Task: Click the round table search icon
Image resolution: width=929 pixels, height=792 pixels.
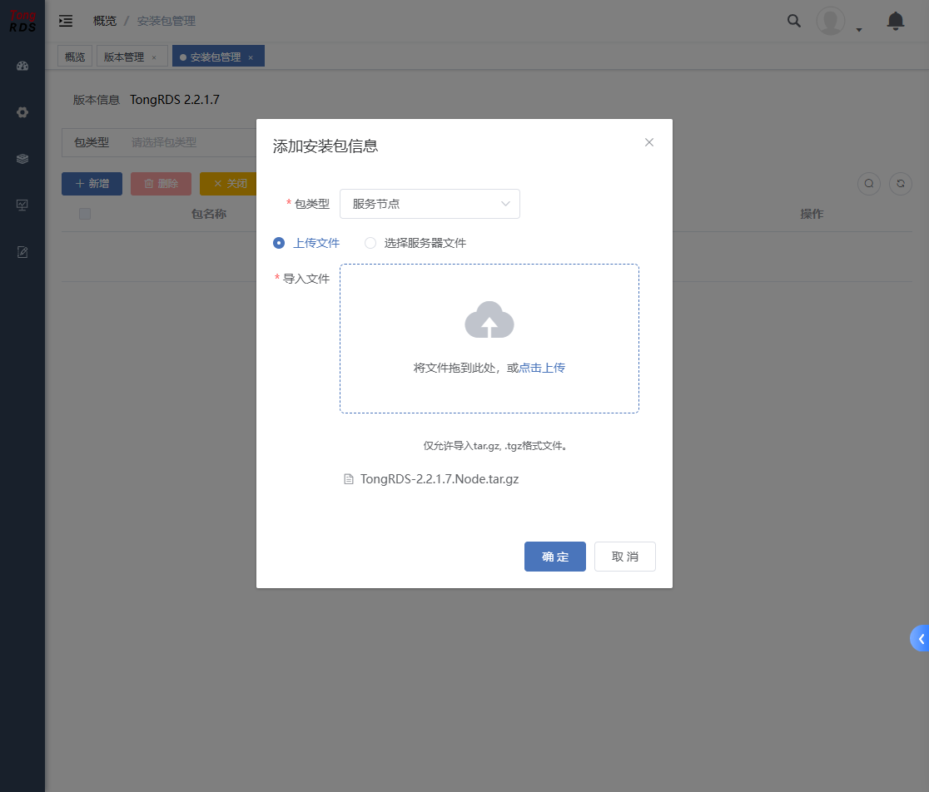Action: [869, 184]
